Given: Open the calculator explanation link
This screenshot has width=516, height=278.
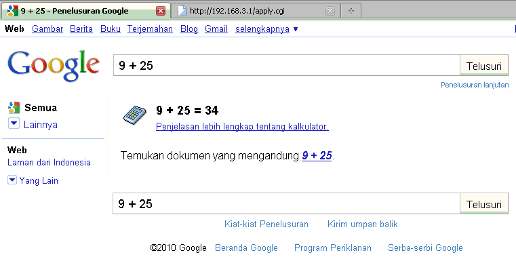Looking at the screenshot, I should point(242,126).
